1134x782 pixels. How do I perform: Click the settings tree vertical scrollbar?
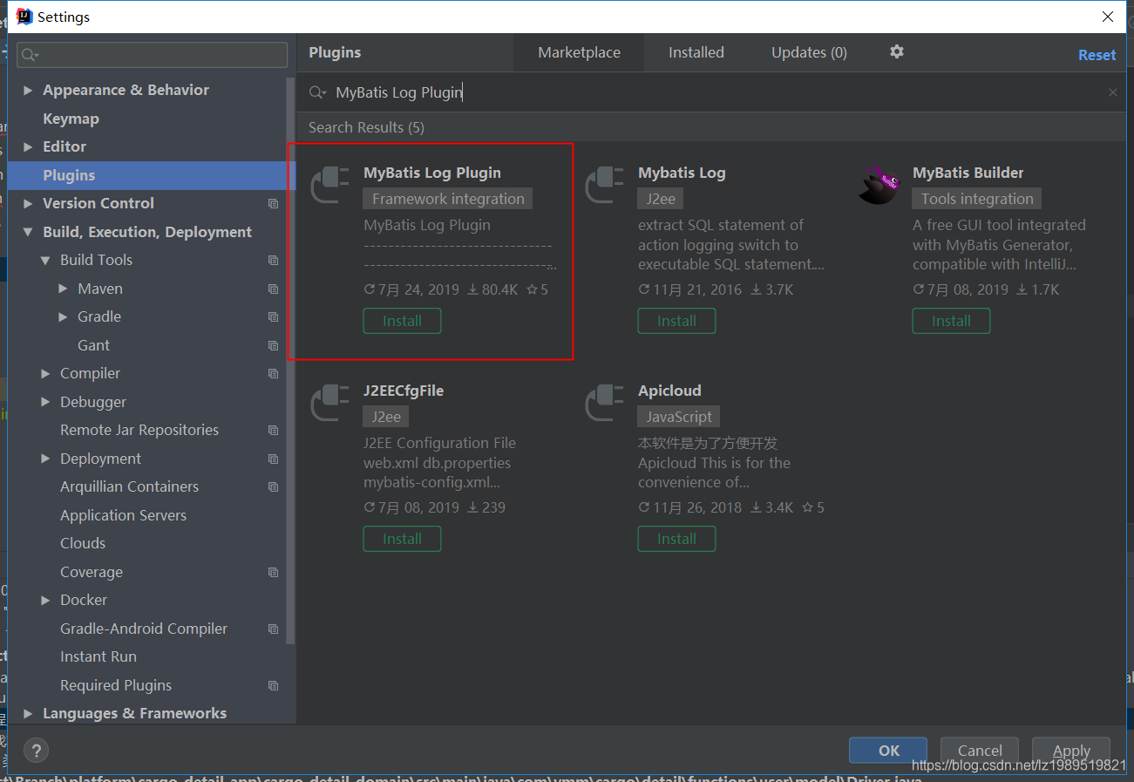click(291, 361)
